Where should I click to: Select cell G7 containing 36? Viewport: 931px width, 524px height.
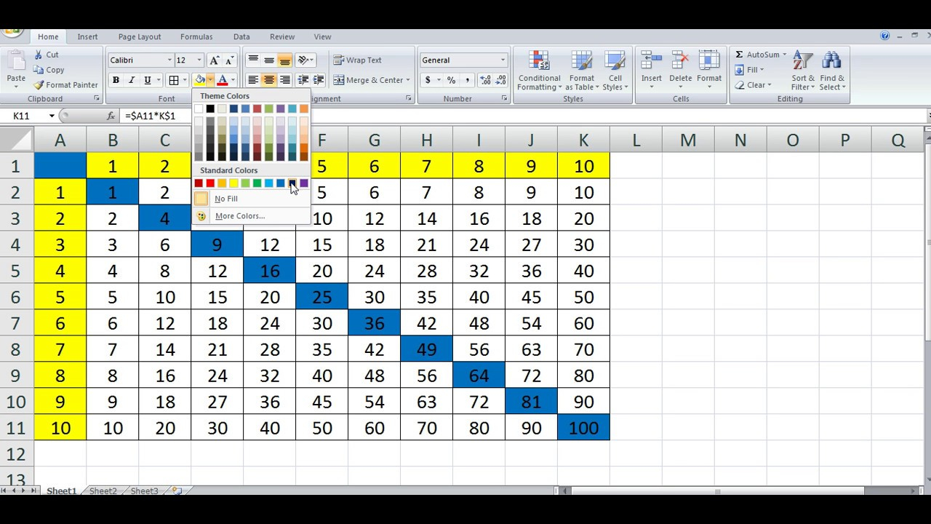[x=374, y=324]
